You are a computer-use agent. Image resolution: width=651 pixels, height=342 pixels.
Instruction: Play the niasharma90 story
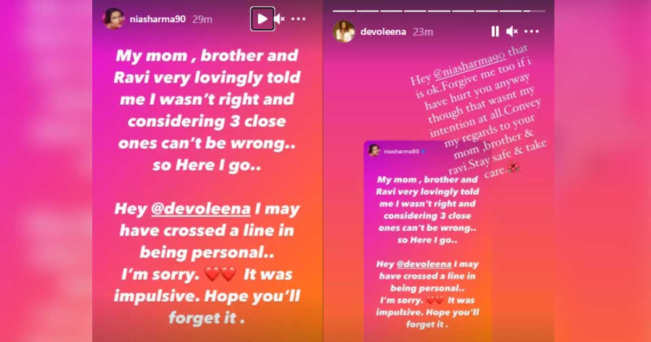click(263, 19)
